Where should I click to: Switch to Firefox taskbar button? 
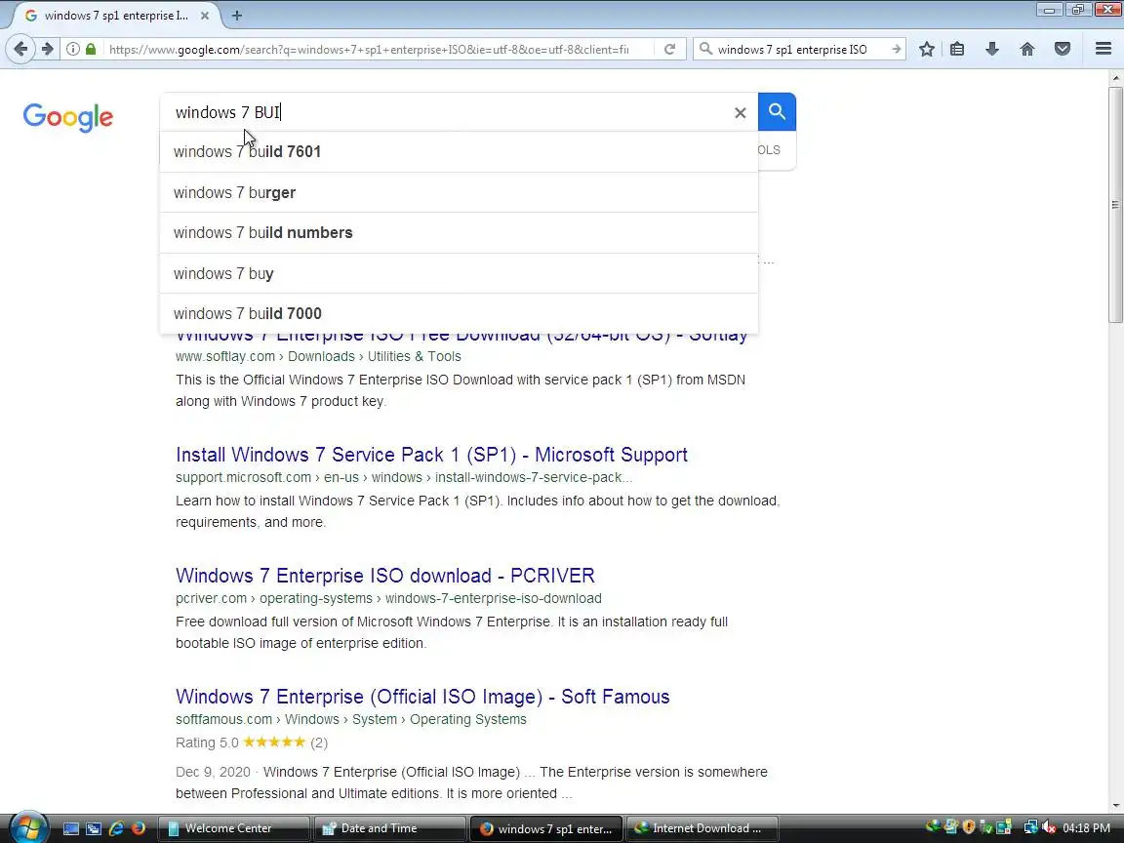click(x=546, y=828)
